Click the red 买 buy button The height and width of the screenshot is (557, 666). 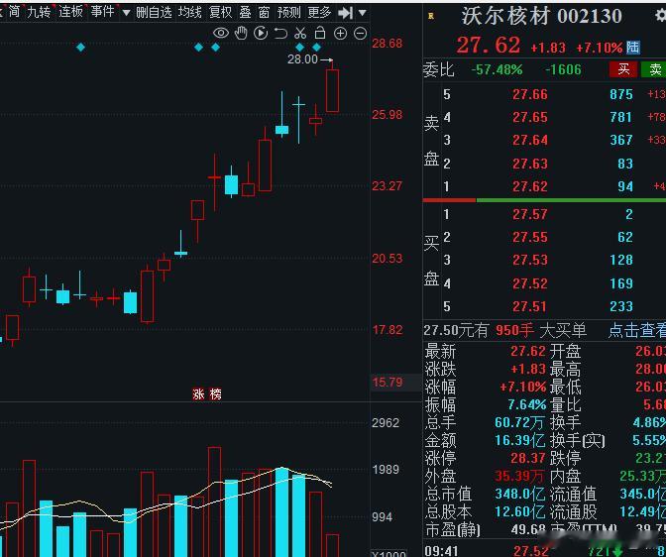pyautogui.click(x=623, y=69)
